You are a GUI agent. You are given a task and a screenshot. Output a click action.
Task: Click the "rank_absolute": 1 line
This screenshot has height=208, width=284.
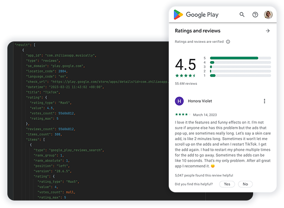52,160
